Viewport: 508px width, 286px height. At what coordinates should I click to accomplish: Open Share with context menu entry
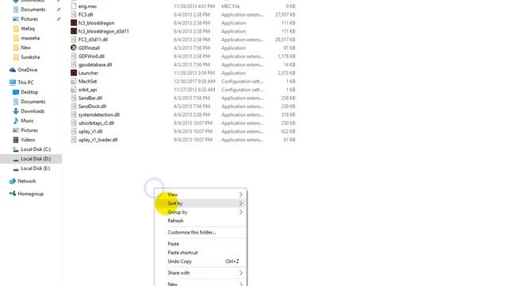coord(201,273)
